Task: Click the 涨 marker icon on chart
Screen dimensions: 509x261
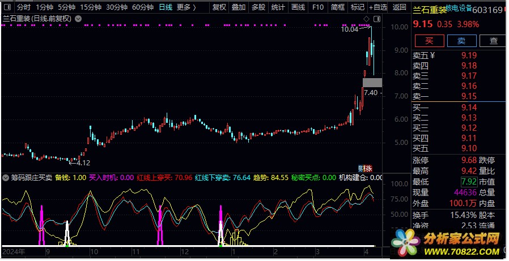Action: [x=368, y=169]
